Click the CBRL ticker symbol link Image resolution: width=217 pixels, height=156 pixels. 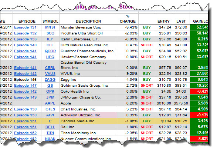coord(50,68)
